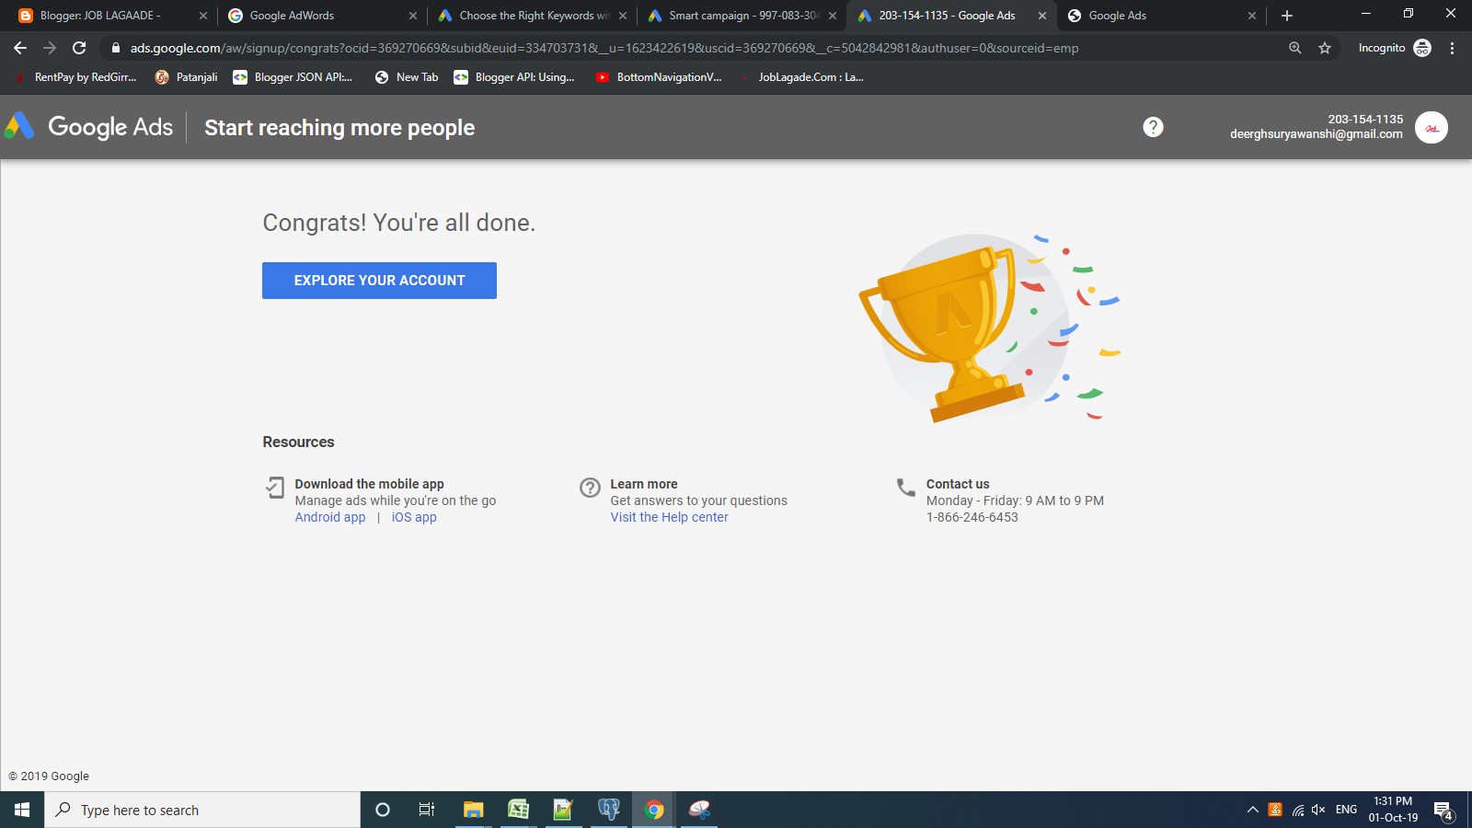Open the Action Center notifications icon
Viewport: 1472px width, 828px height.
1443,811
